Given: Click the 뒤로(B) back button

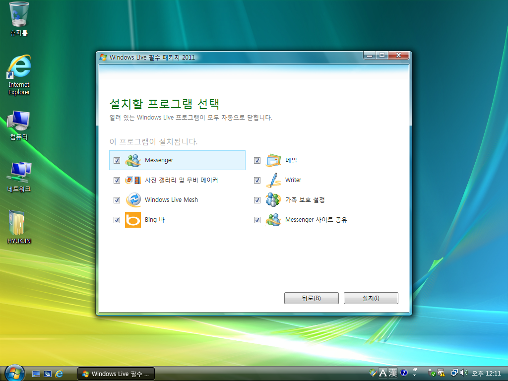Looking at the screenshot, I should pyautogui.click(x=312, y=298).
